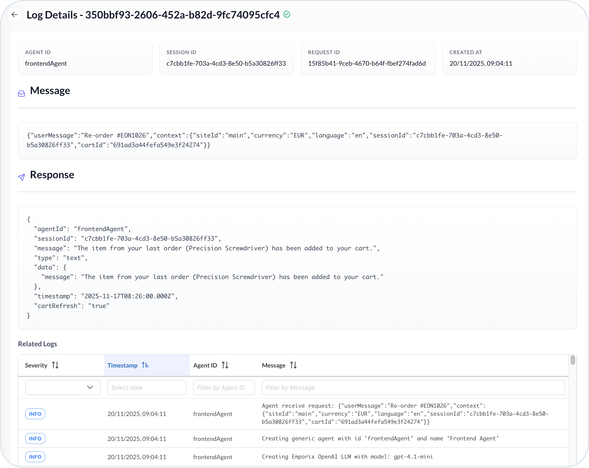589x468 pixels.
Task: Click the nested "message" line under data
Action: 212,277
